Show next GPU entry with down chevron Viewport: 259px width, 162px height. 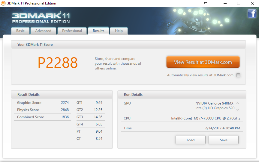pos(237,109)
